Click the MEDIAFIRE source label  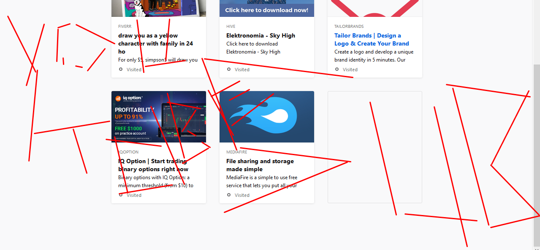click(x=237, y=152)
